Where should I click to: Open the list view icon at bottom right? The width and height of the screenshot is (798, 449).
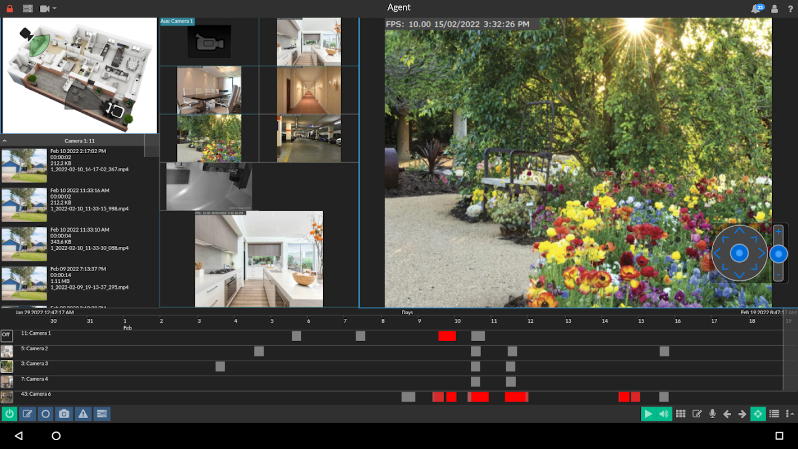(x=774, y=414)
